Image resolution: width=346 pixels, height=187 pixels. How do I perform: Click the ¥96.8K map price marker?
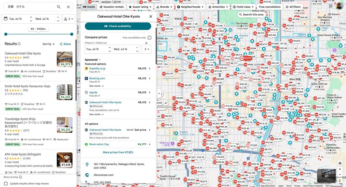[169, 58]
